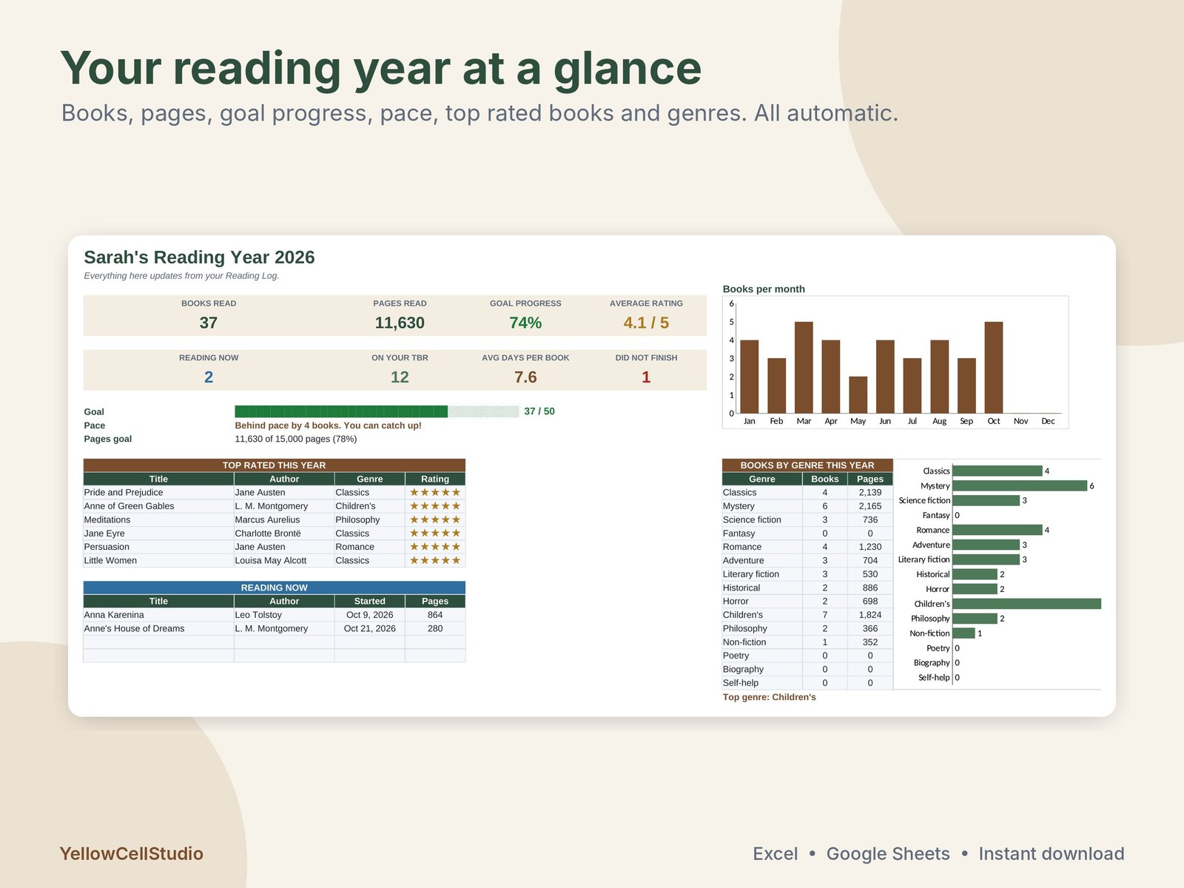The width and height of the screenshot is (1184, 888).
Task: Select the 37 / 50 goal label
Action: [x=539, y=411]
